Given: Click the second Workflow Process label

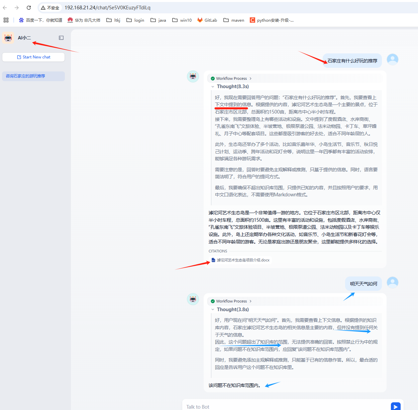Looking at the screenshot, I should point(231,301).
